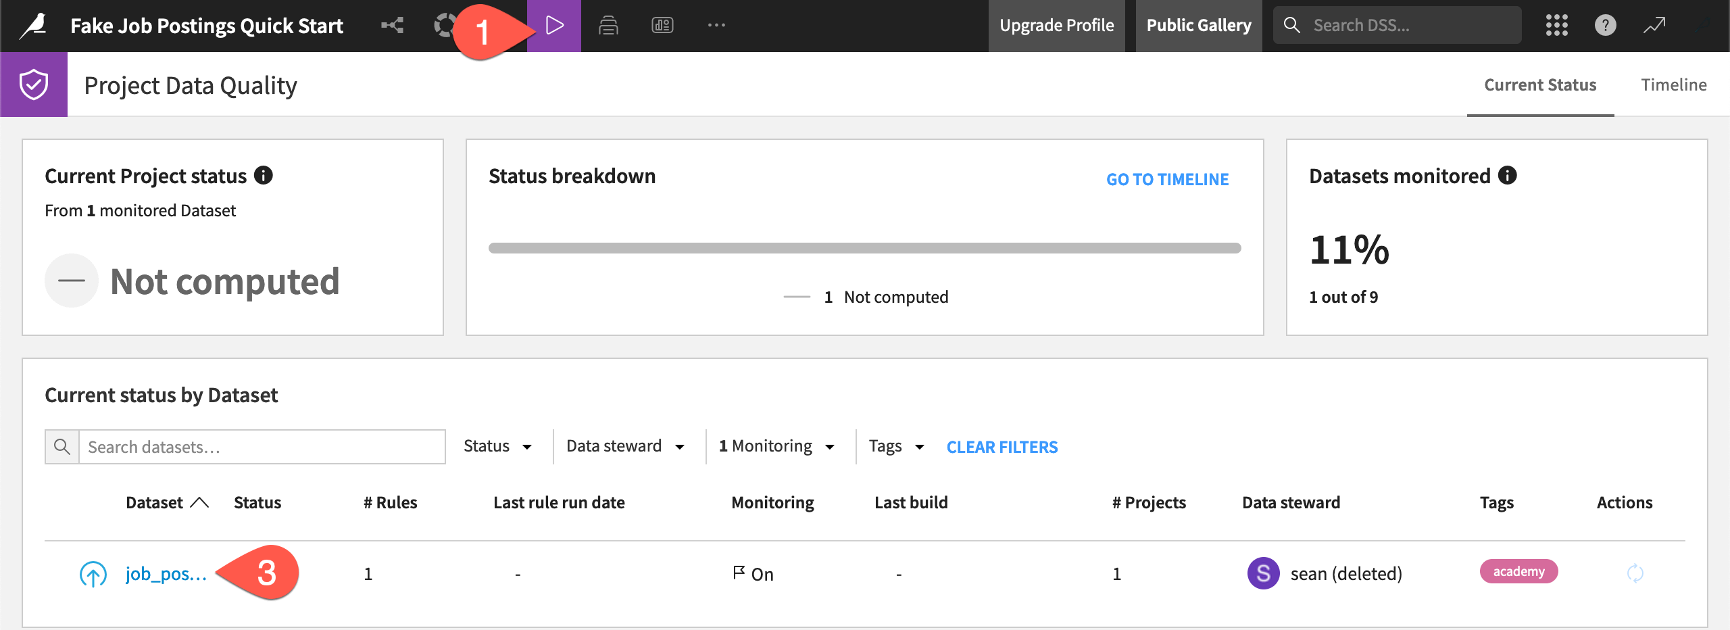Click the Search datasets input field
This screenshot has width=1730, height=630.
point(262,447)
